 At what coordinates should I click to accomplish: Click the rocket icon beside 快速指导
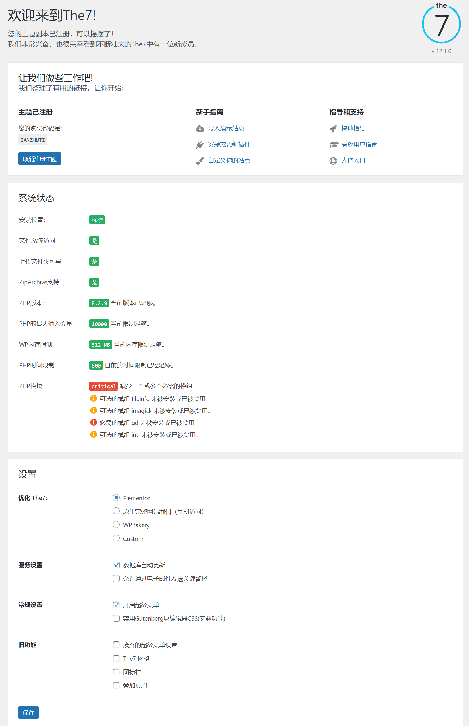point(333,129)
